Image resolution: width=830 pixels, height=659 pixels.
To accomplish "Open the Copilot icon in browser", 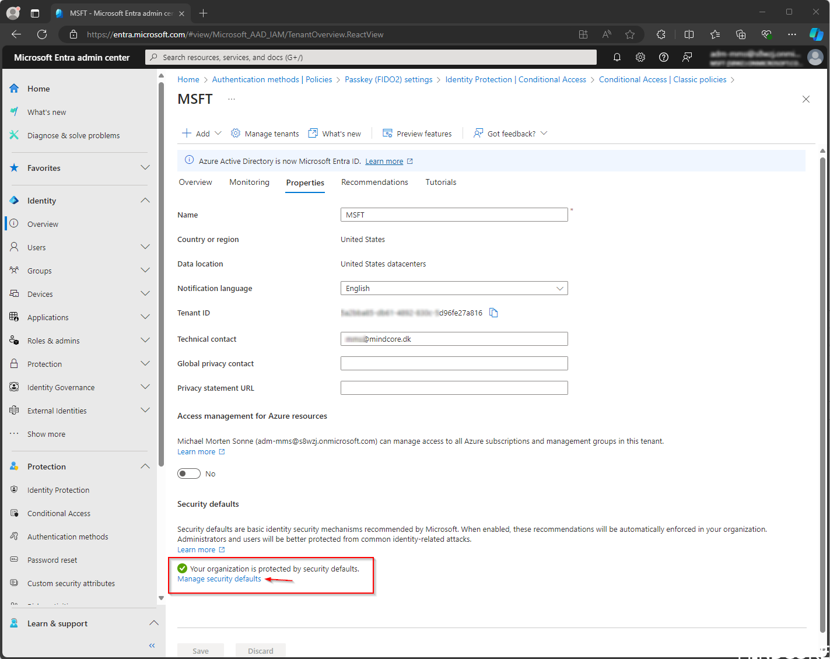I will point(815,34).
